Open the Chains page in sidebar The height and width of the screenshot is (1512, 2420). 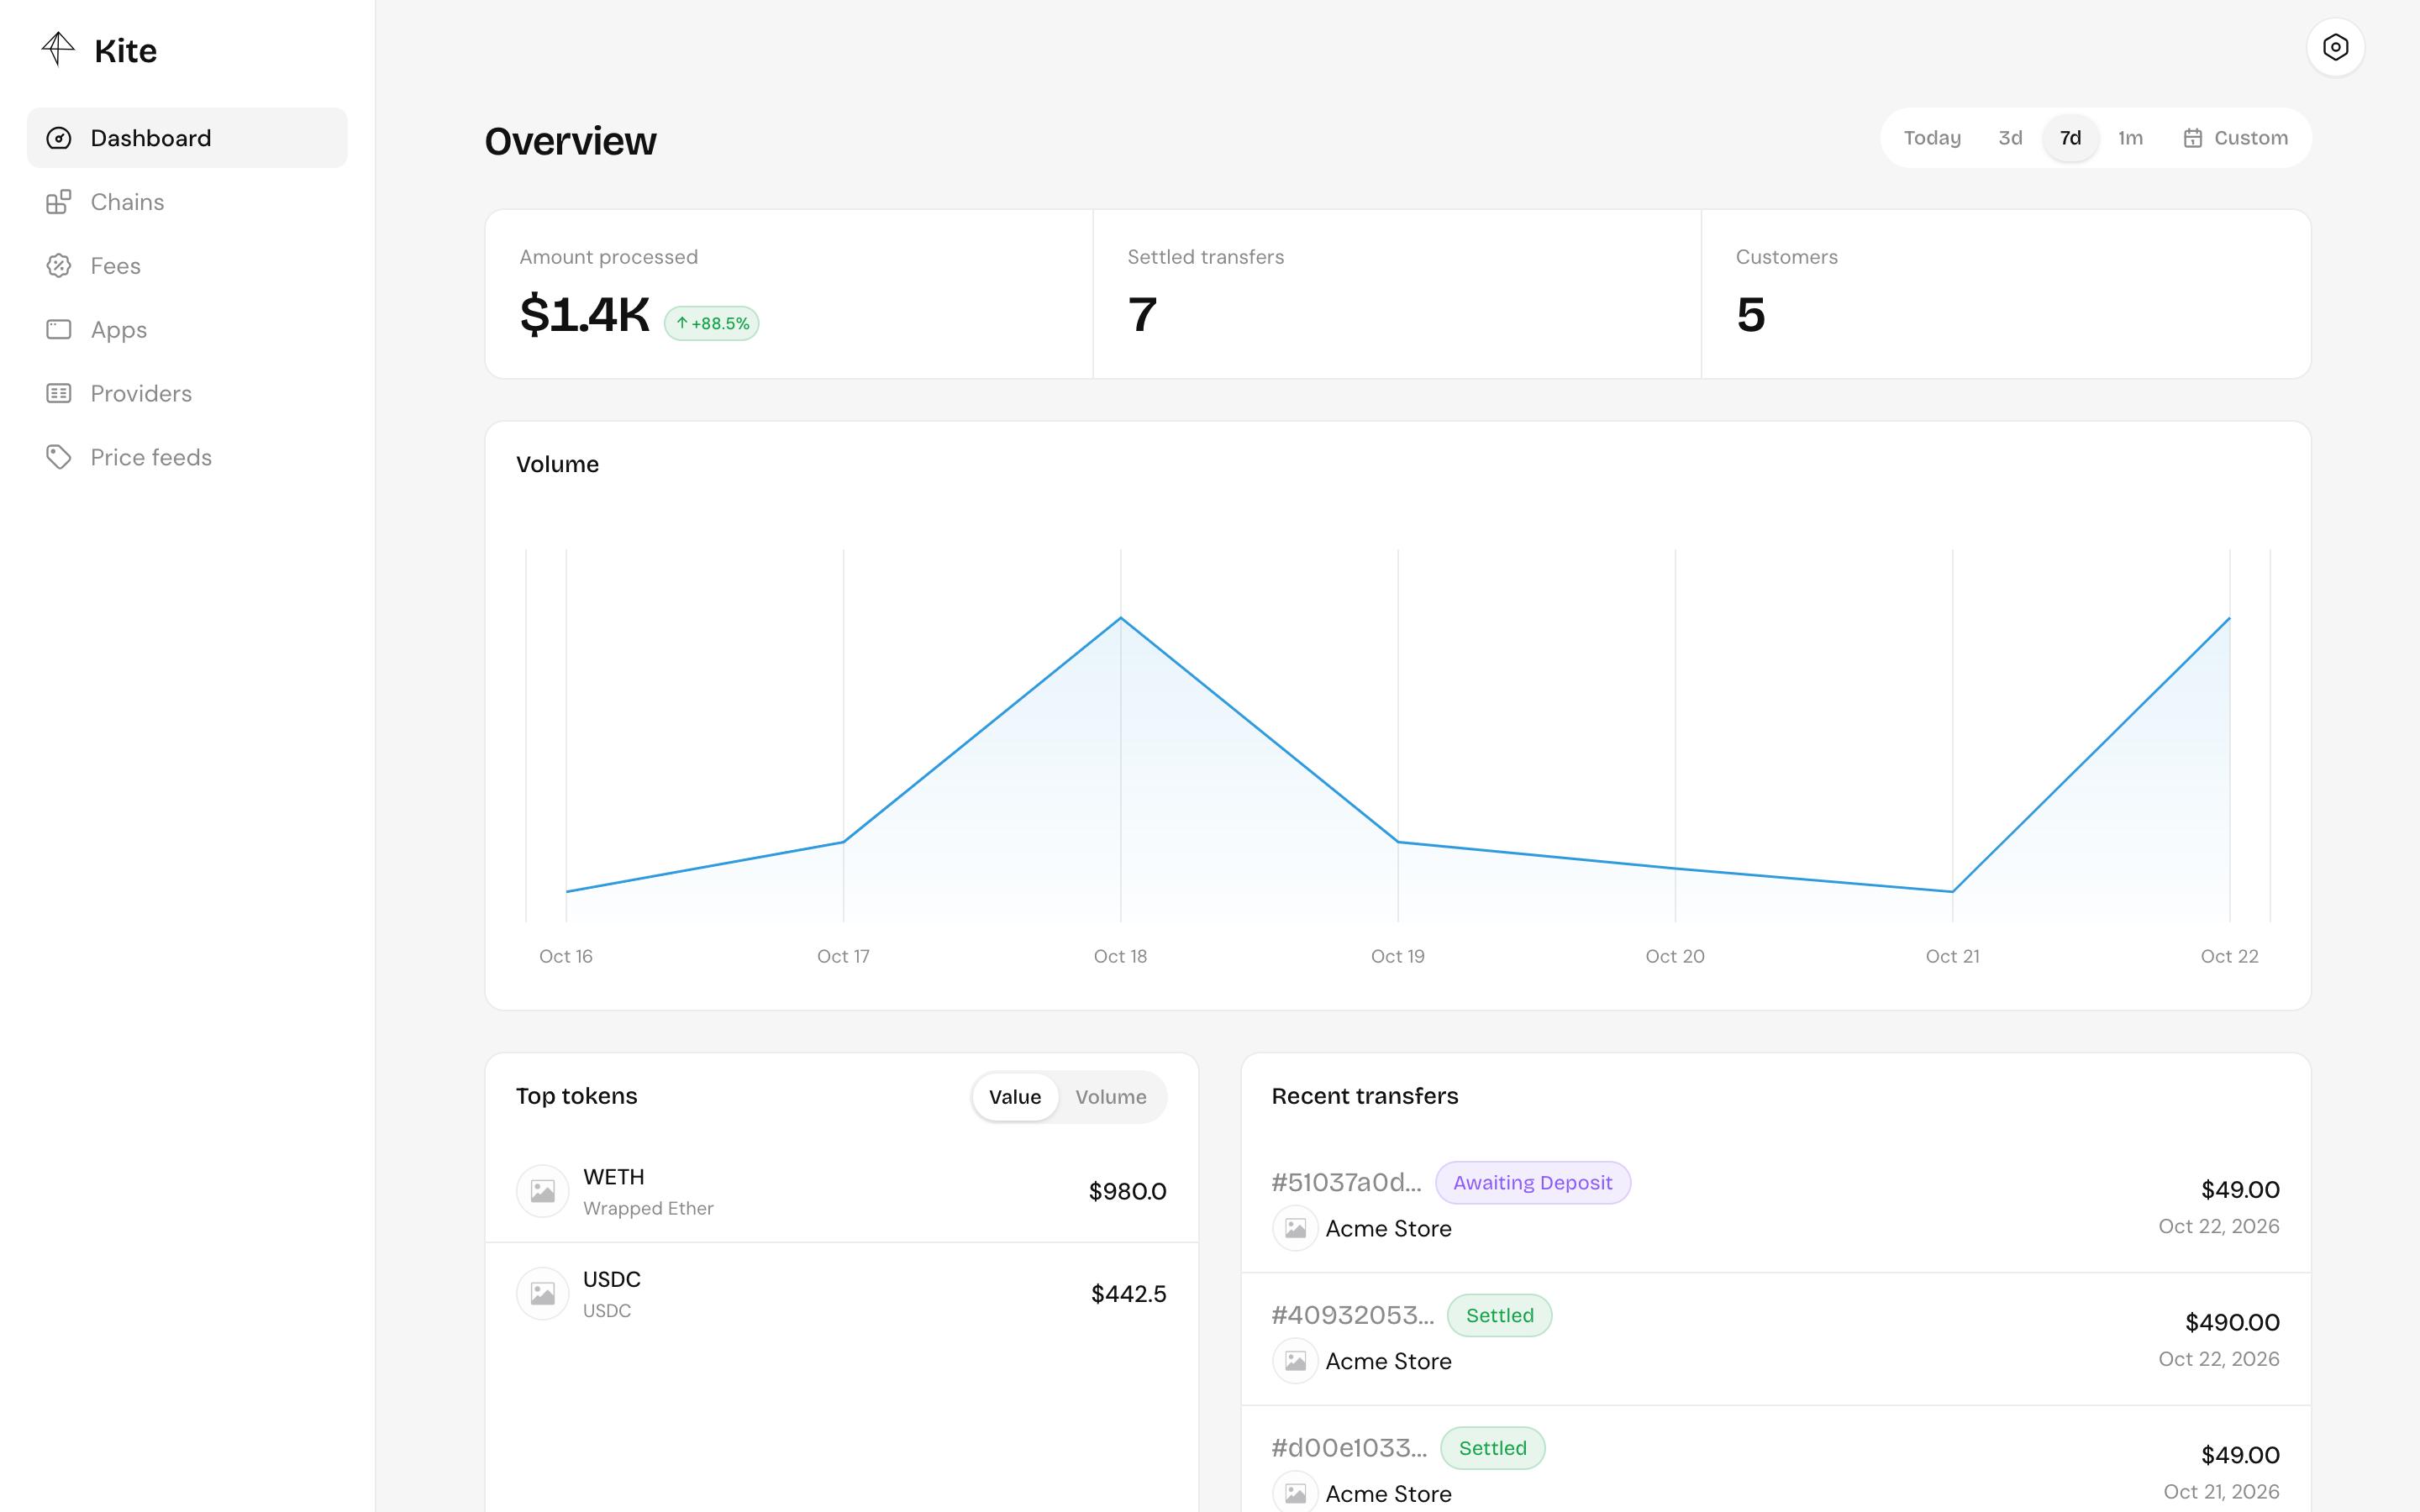(187, 202)
